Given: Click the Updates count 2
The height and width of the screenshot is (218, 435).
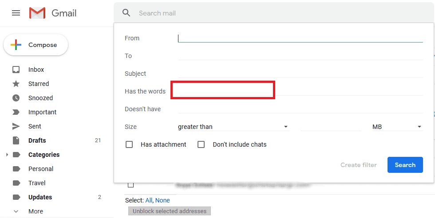Looking at the screenshot, I should (99, 197).
